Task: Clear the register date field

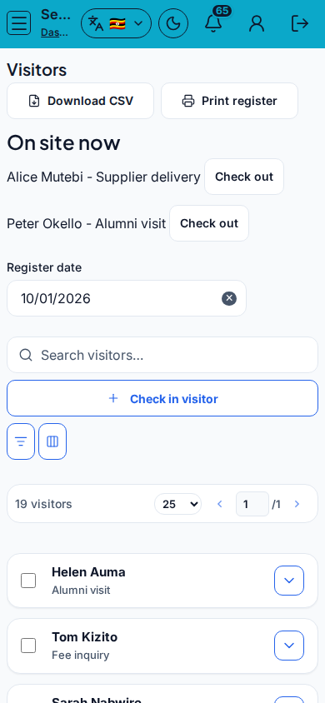Action: point(229,298)
